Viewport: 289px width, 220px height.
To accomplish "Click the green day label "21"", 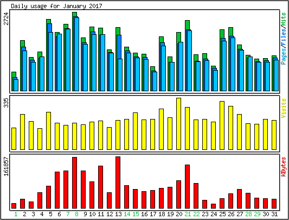I will pyautogui.click(x=188, y=214).
